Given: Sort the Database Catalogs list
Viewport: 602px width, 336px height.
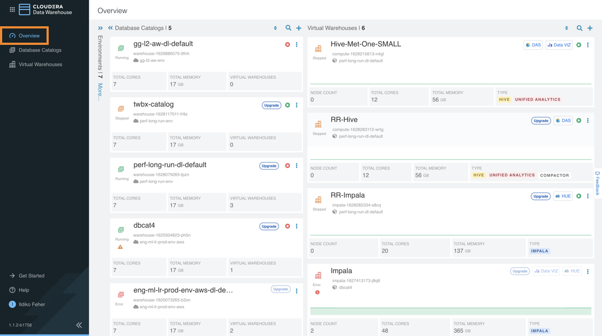Looking at the screenshot, I should [275, 28].
